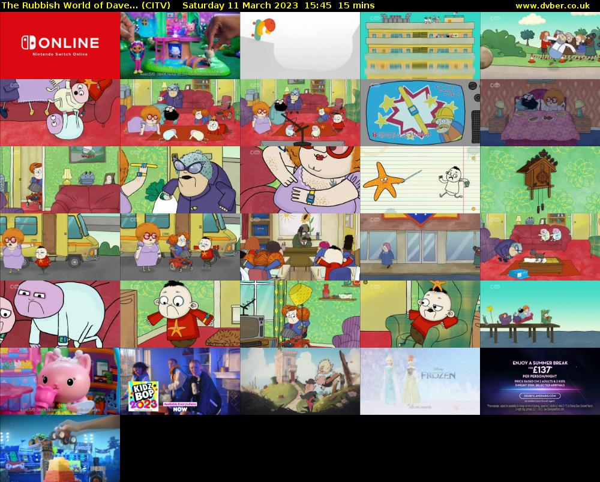Select the grey-haired granny holding watch thumbnail

[x=180, y=180]
